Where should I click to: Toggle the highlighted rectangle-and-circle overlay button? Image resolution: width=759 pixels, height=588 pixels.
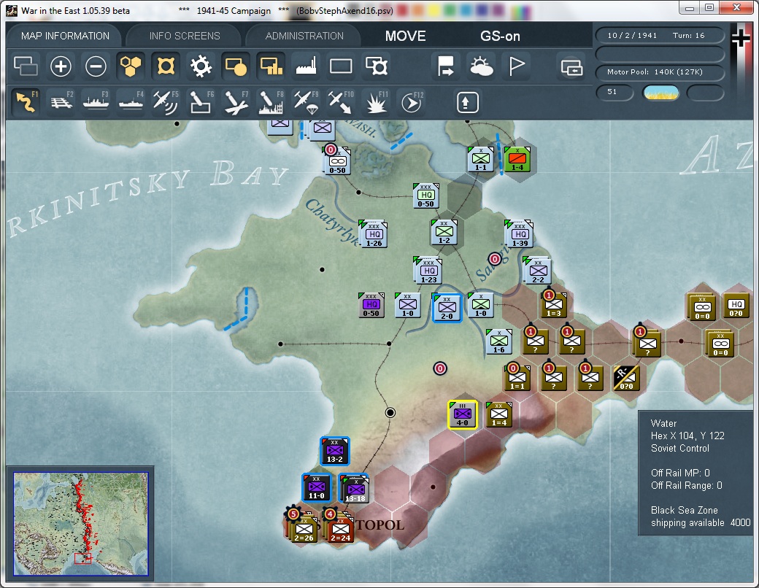236,66
